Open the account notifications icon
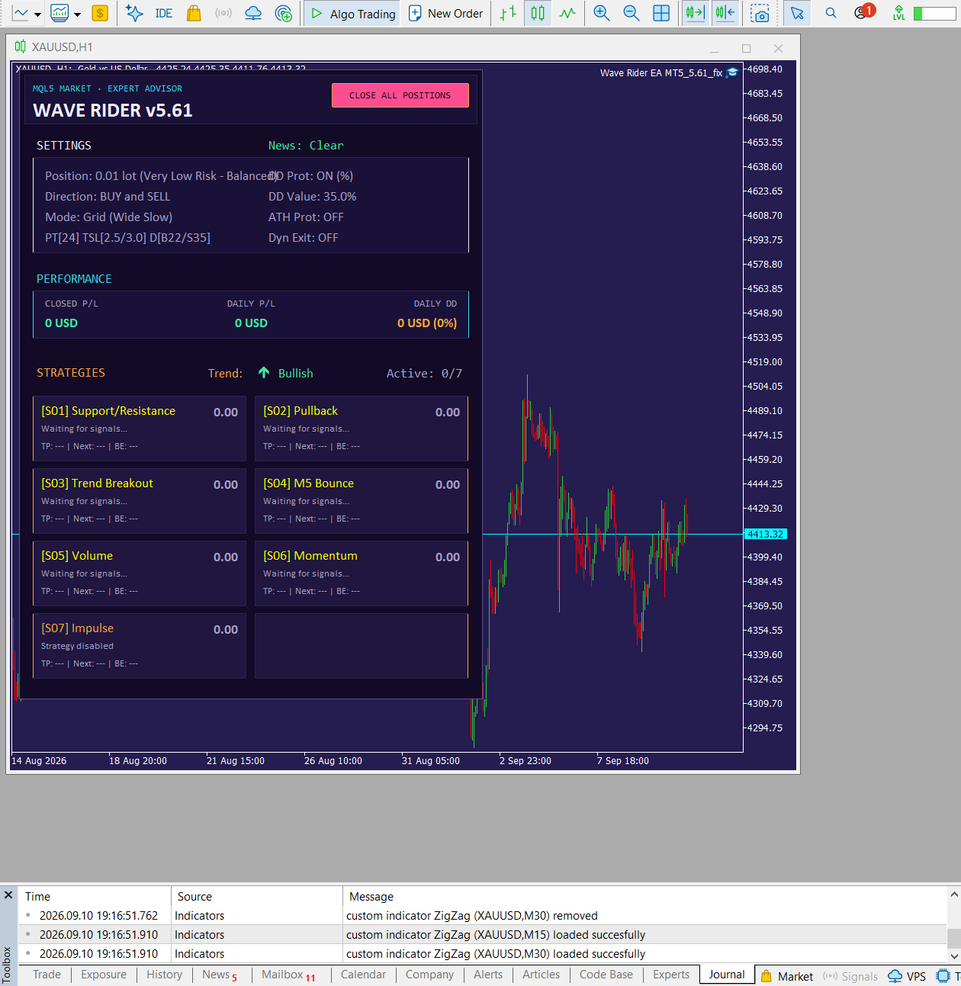Viewport: 961px width, 986px height. coord(863,12)
